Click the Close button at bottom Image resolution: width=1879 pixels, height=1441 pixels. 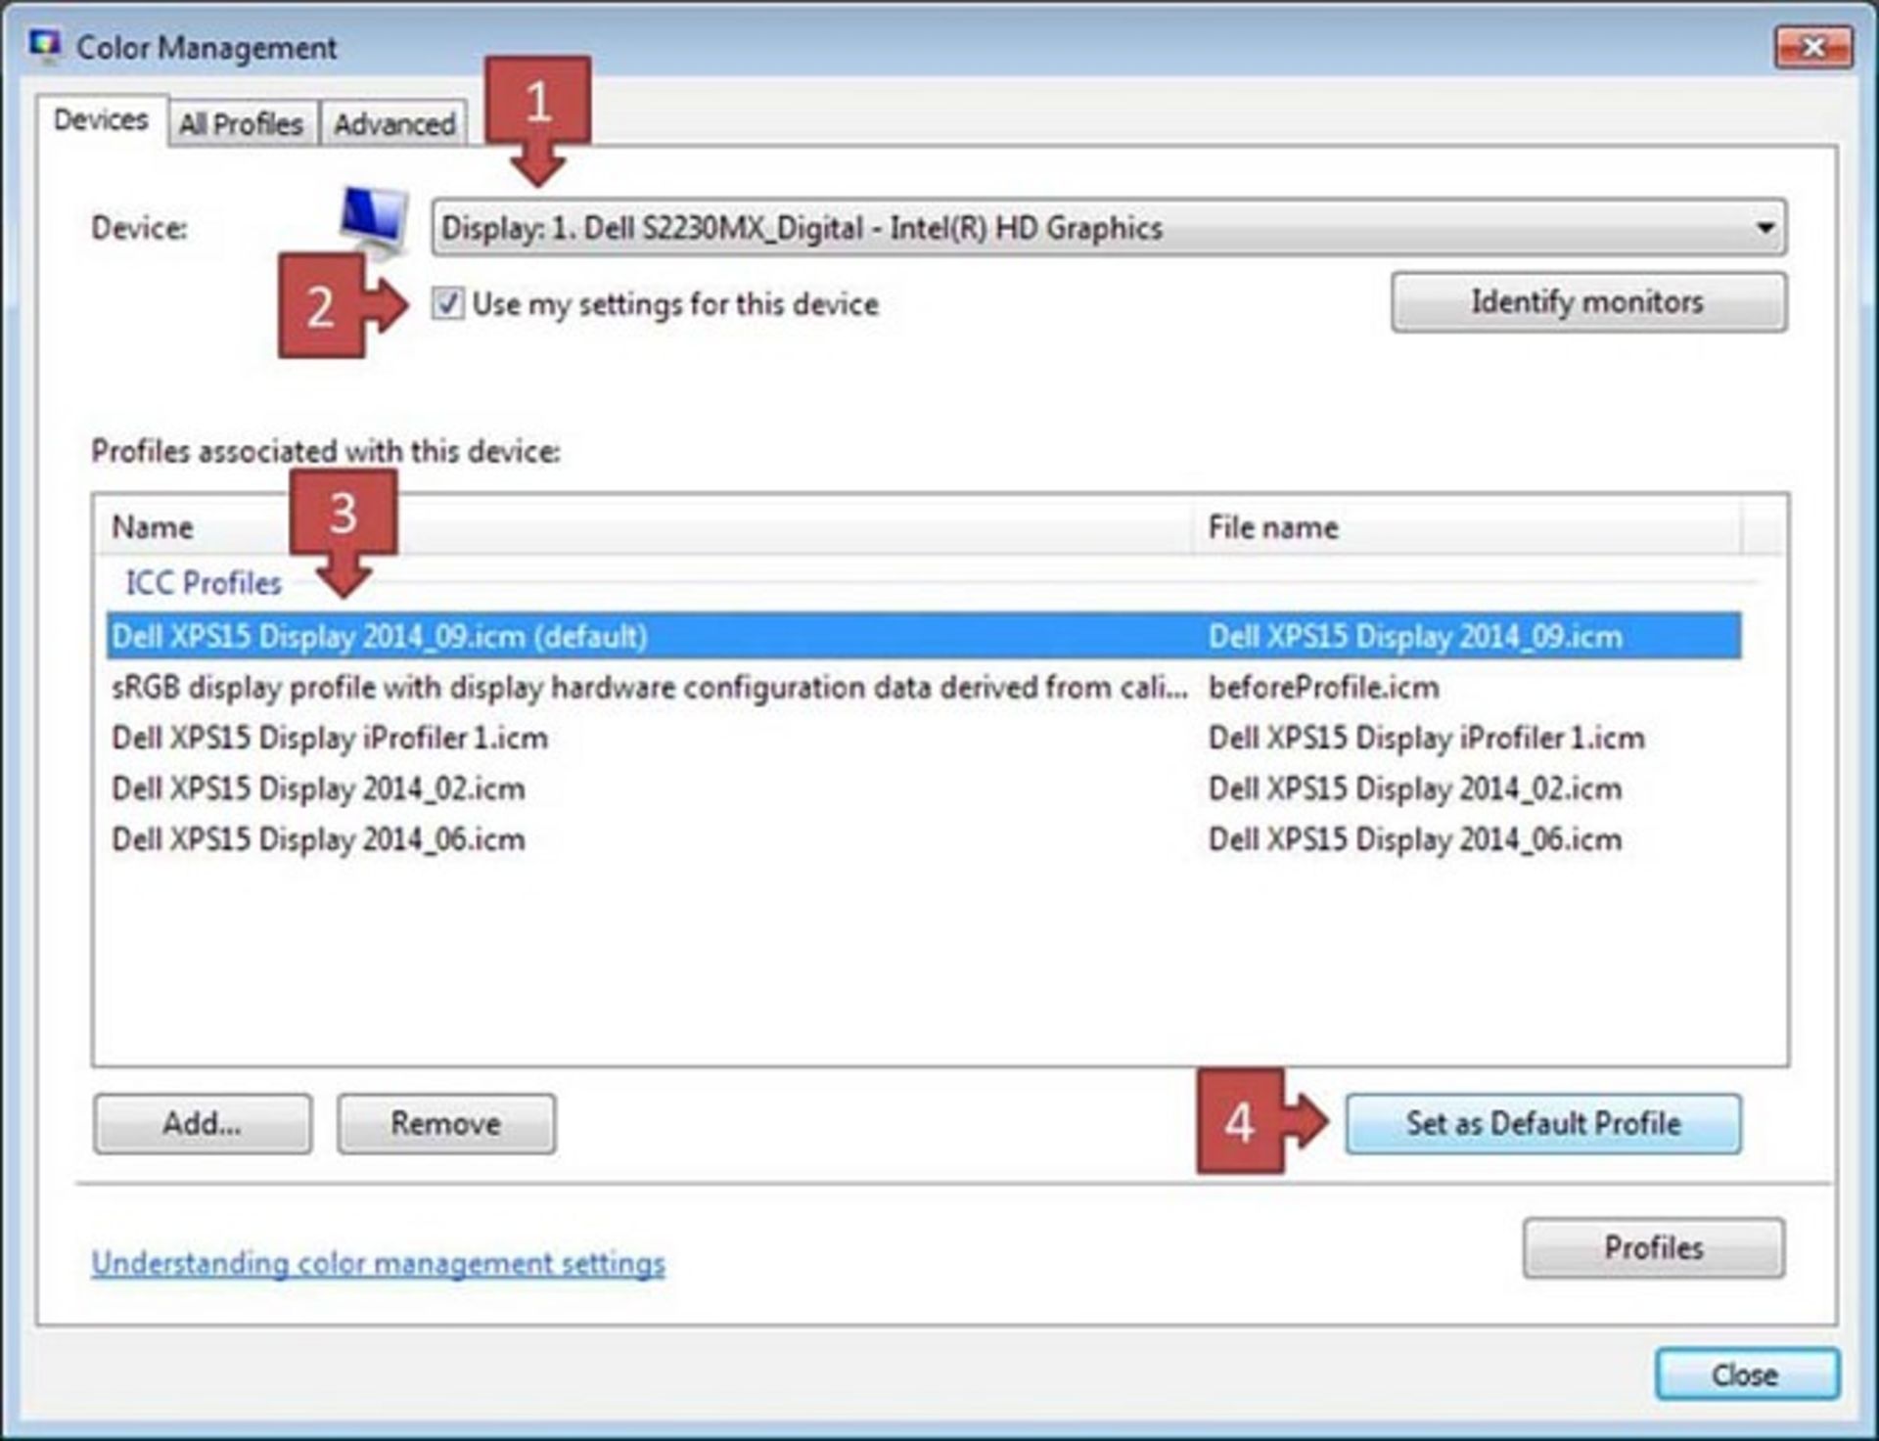(x=1746, y=1375)
